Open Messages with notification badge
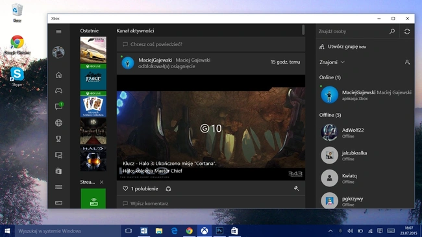 pos(59,106)
